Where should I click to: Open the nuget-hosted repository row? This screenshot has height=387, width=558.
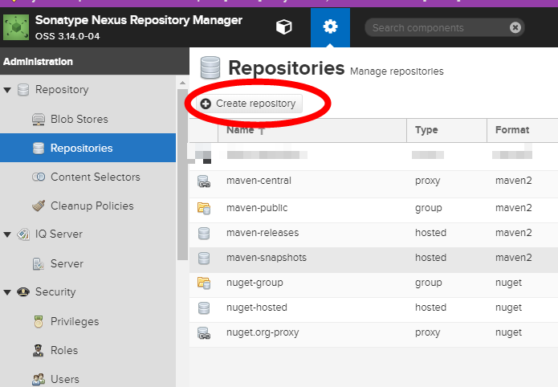point(373,310)
